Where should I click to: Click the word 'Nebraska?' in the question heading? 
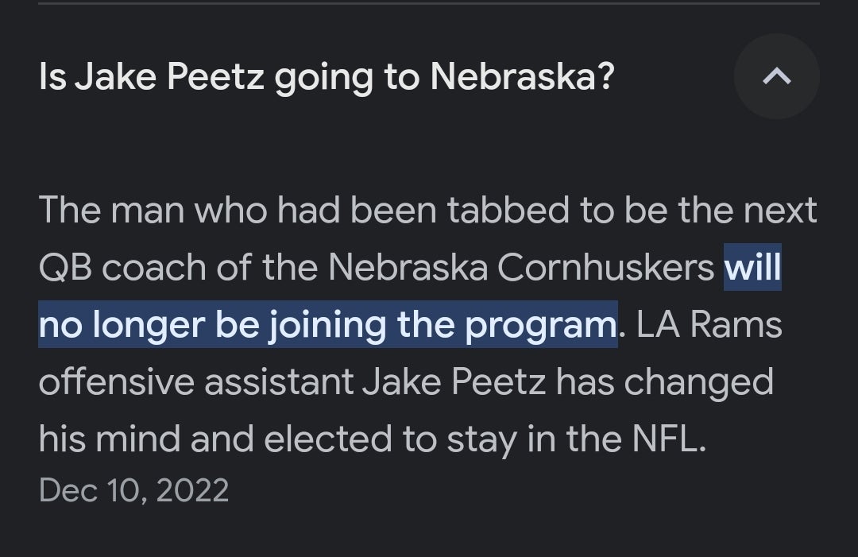(x=522, y=77)
